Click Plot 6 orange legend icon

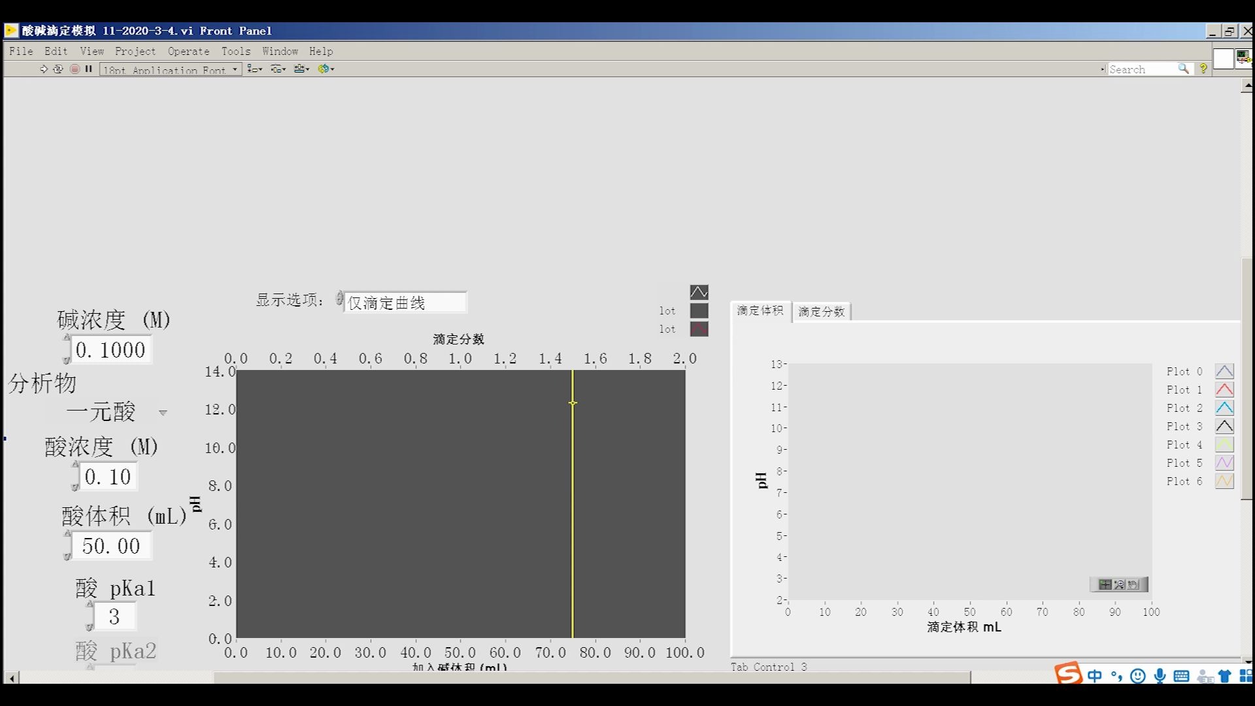pyautogui.click(x=1224, y=481)
